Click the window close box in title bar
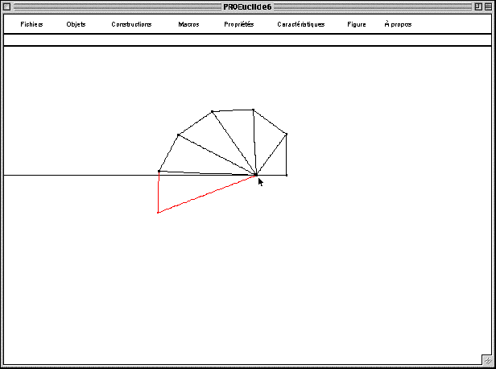The image size is (496, 369). 7,6
